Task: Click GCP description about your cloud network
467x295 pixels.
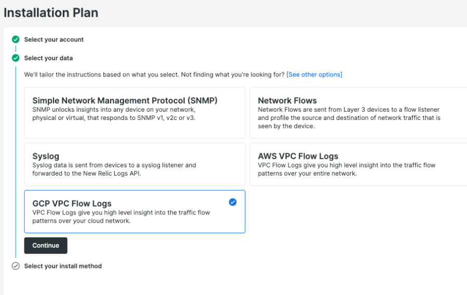Action: coord(121,217)
